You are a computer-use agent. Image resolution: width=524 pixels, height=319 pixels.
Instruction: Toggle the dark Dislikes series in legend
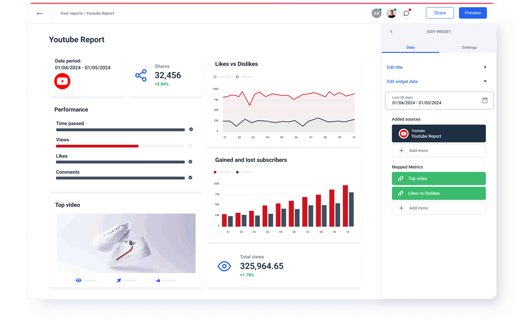click(x=237, y=77)
